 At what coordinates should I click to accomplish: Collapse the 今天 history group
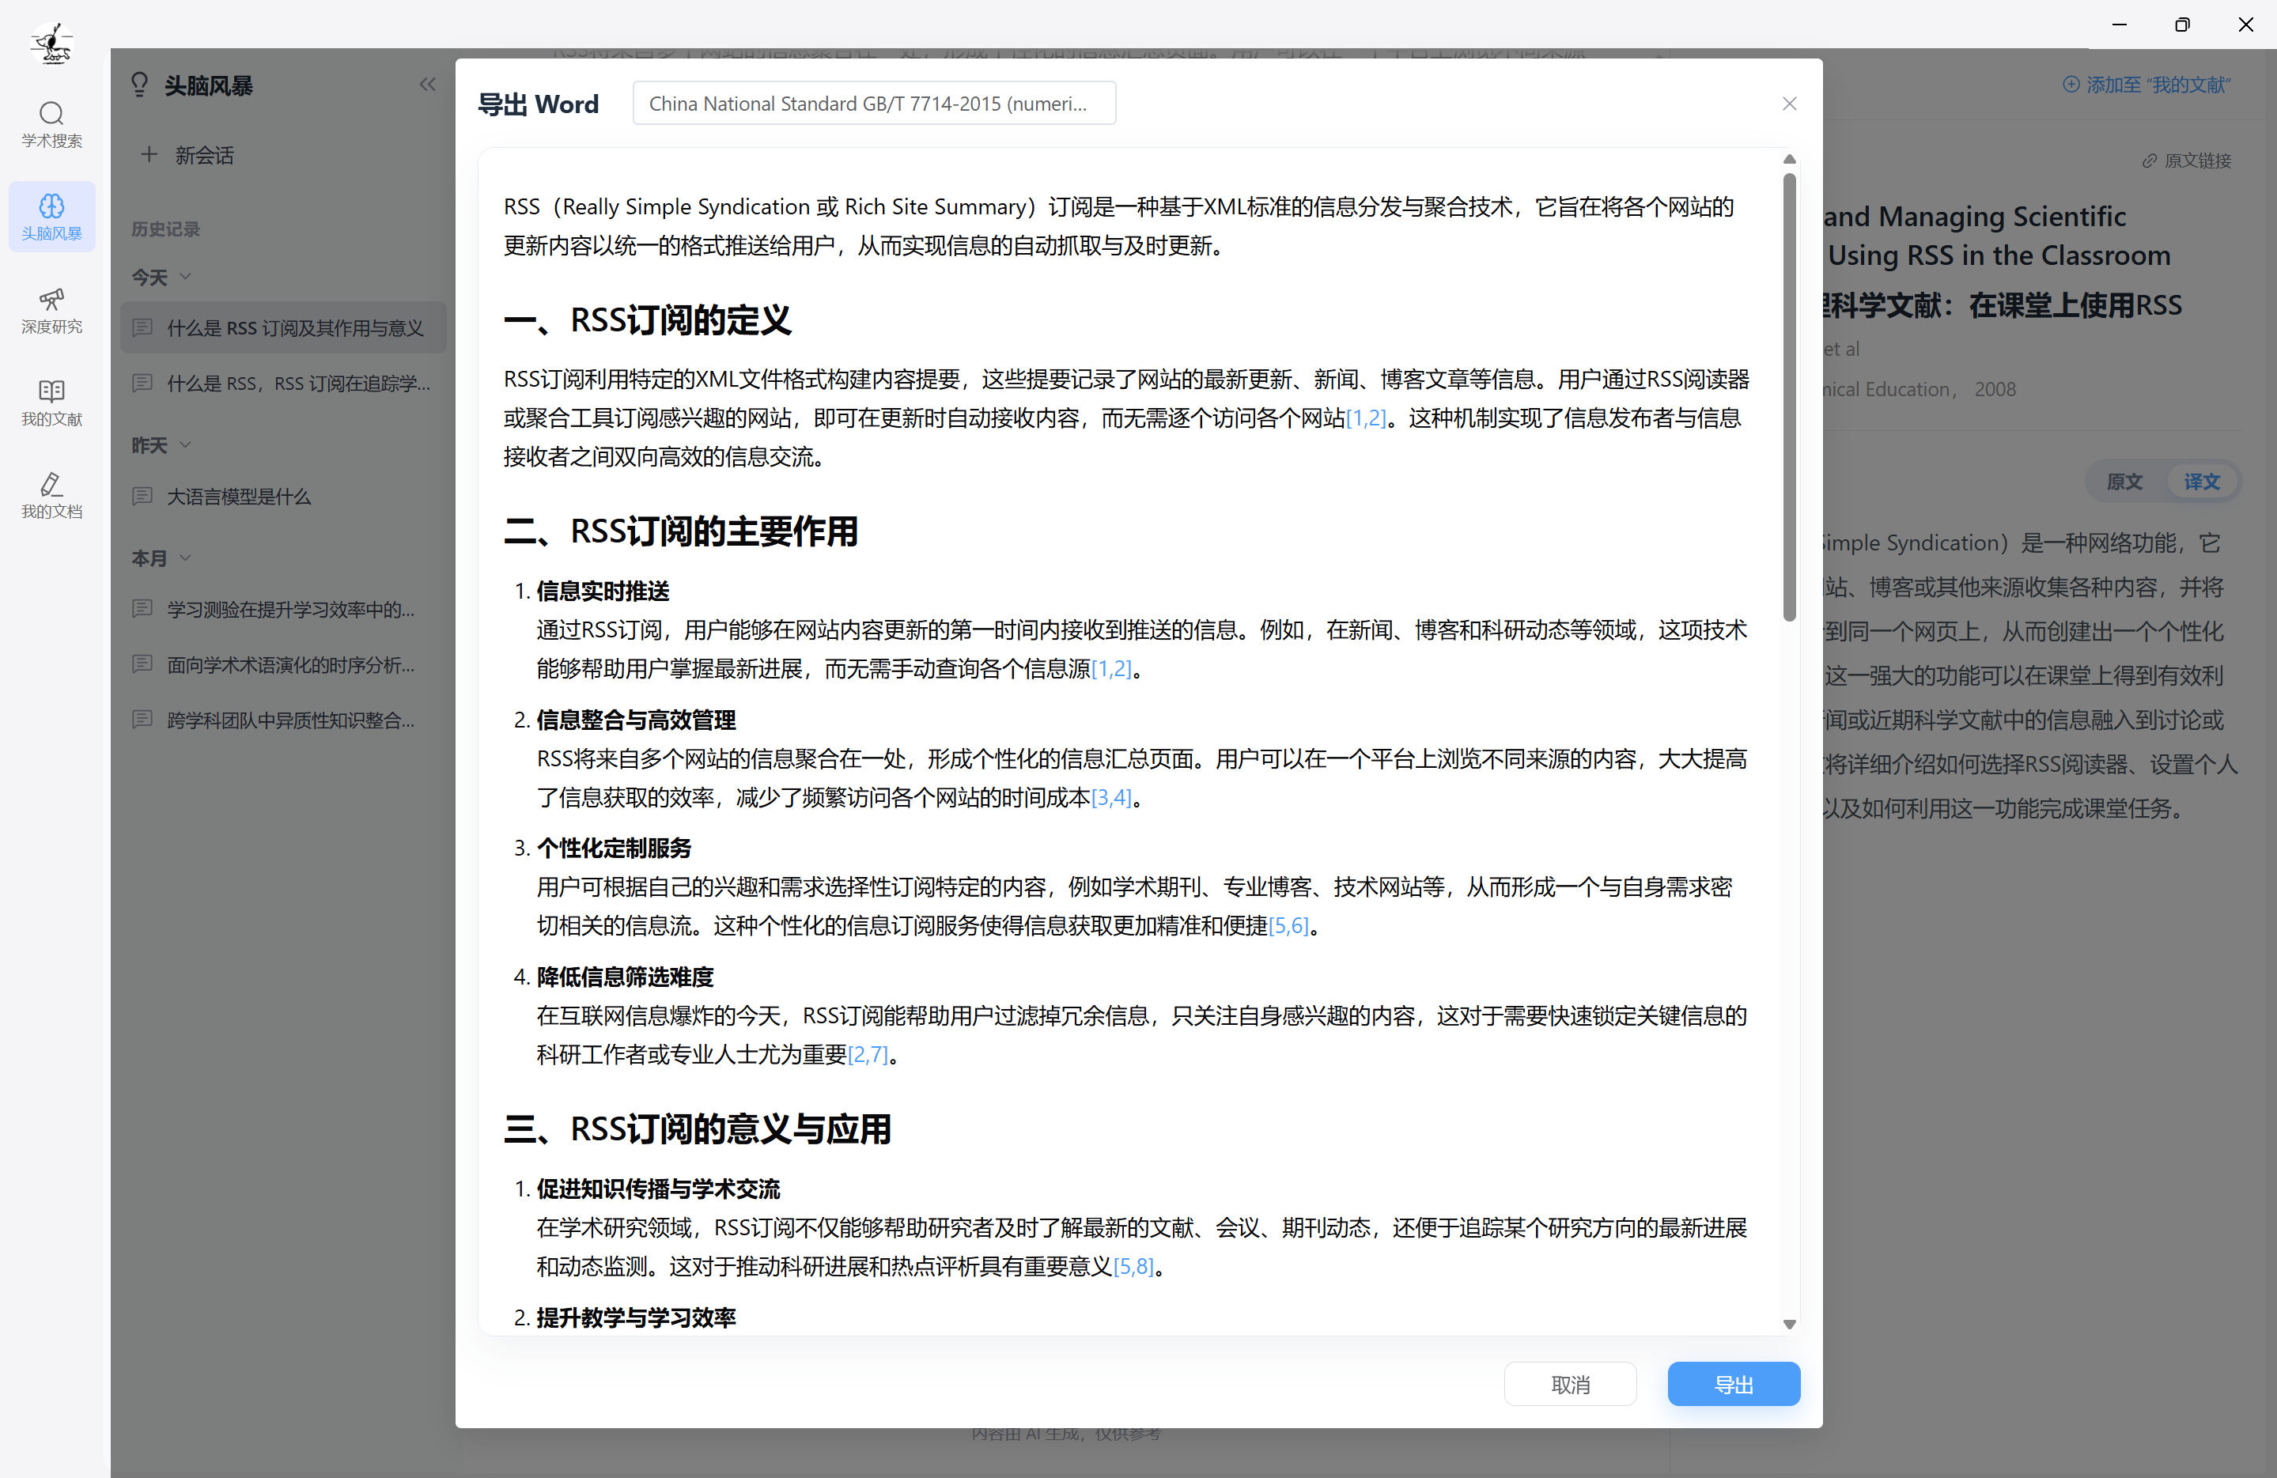point(186,277)
